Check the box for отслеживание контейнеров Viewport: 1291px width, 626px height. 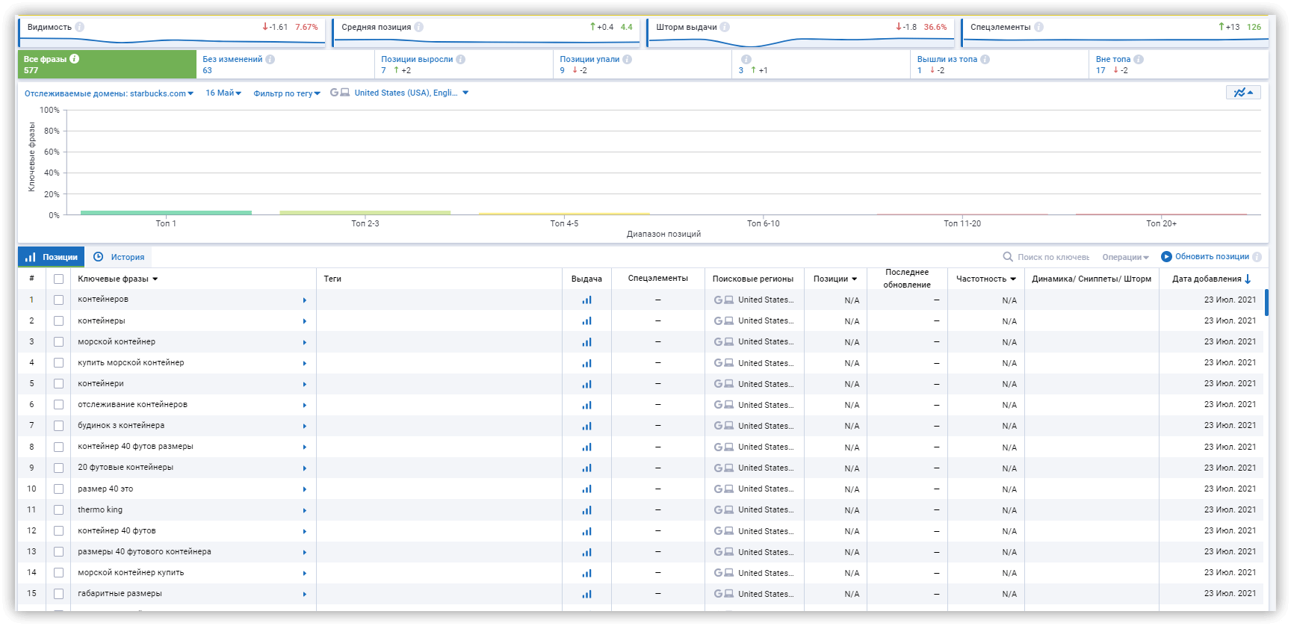coord(58,404)
